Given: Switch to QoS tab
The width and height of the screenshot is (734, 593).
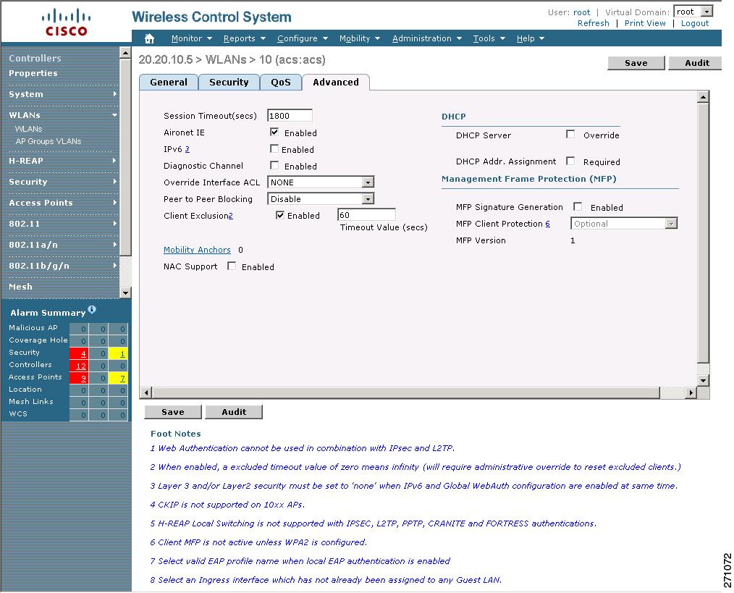Looking at the screenshot, I should point(281,82).
